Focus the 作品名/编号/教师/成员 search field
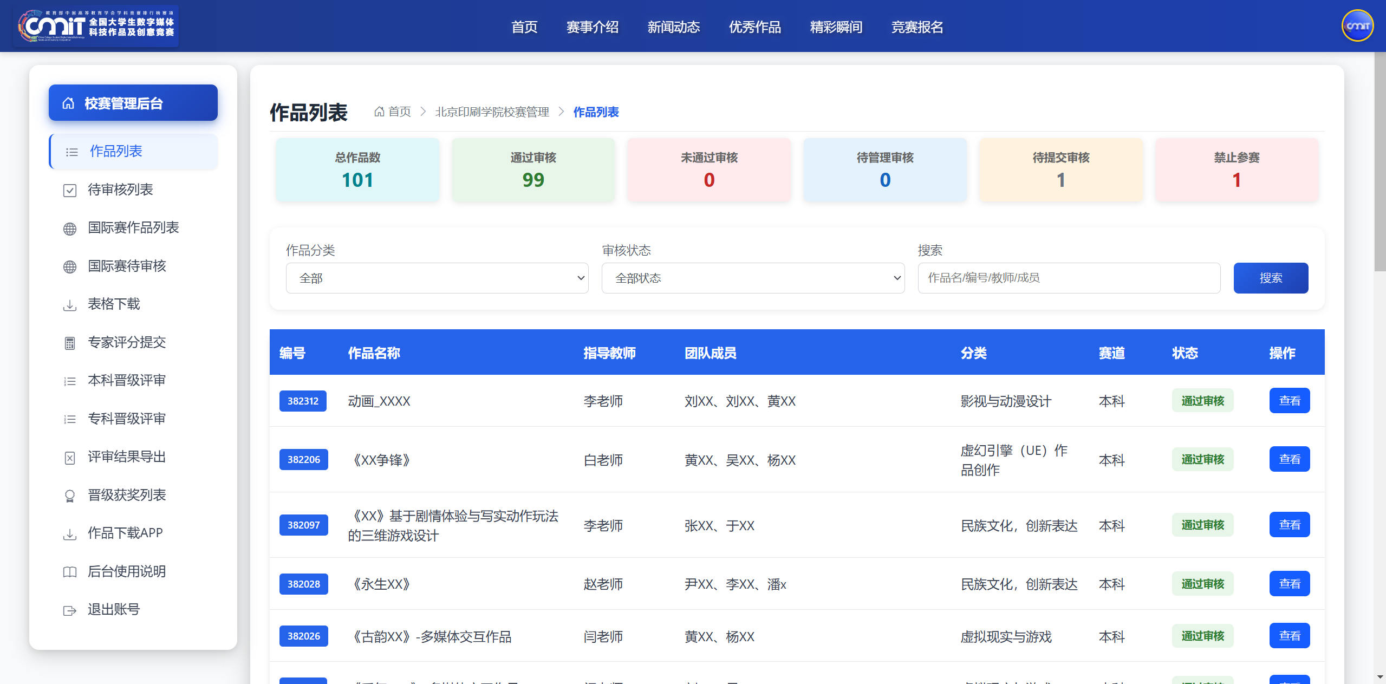The width and height of the screenshot is (1386, 684). pyautogui.click(x=1069, y=278)
